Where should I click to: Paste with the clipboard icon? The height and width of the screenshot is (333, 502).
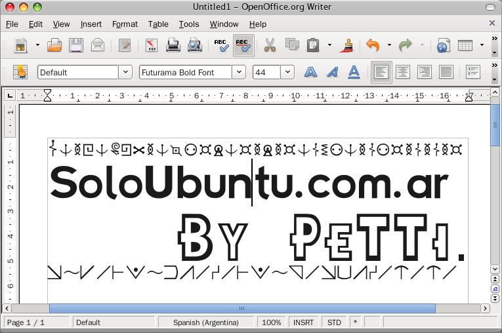click(x=313, y=45)
